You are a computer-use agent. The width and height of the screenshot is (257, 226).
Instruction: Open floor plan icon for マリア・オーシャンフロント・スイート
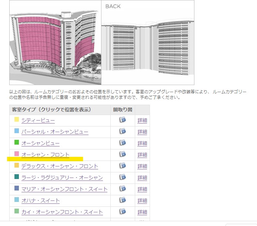[x=123, y=189]
